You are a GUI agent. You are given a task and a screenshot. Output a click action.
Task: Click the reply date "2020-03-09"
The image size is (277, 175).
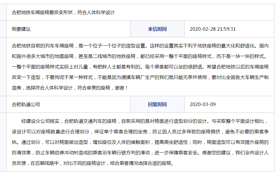pyautogui.click(x=203, y=104)
